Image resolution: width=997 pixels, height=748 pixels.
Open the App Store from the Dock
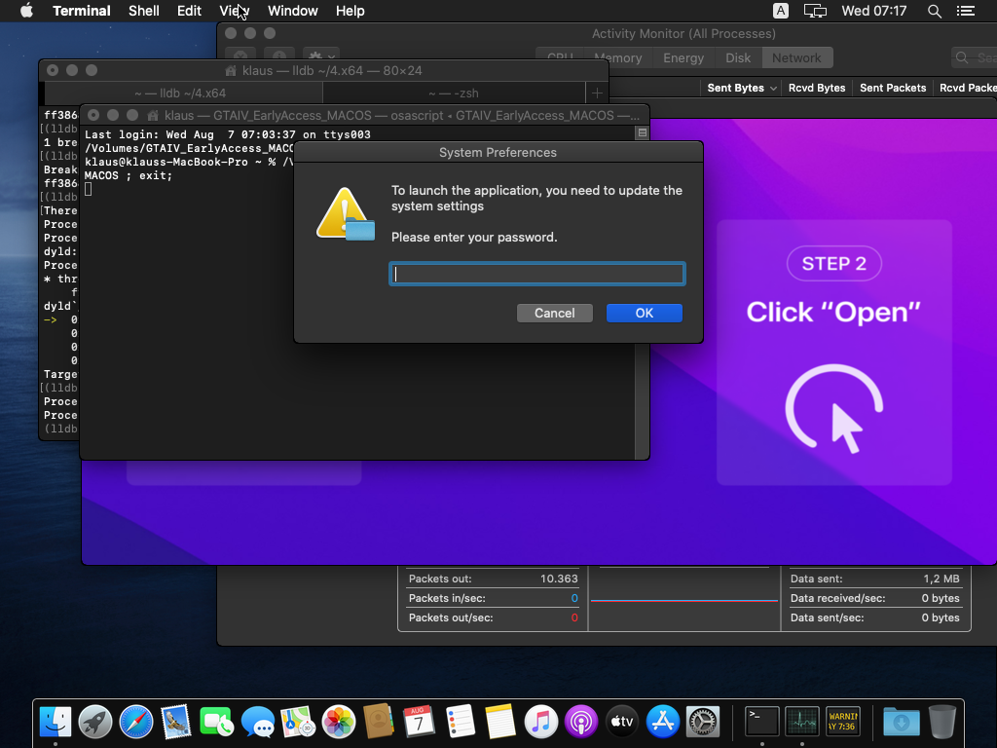(662, 722)
